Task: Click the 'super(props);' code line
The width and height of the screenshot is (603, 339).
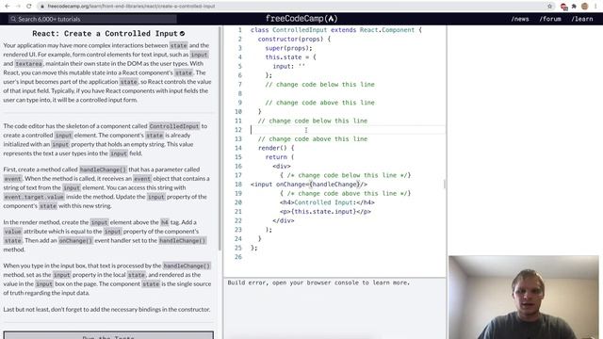Action: tap(288, 48)
